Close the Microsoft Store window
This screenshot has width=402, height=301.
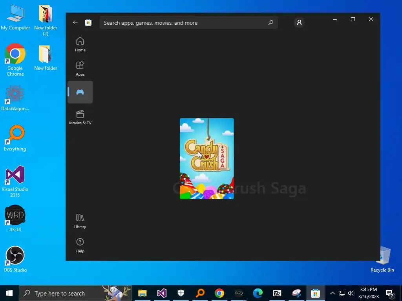(x=371, y=19)
